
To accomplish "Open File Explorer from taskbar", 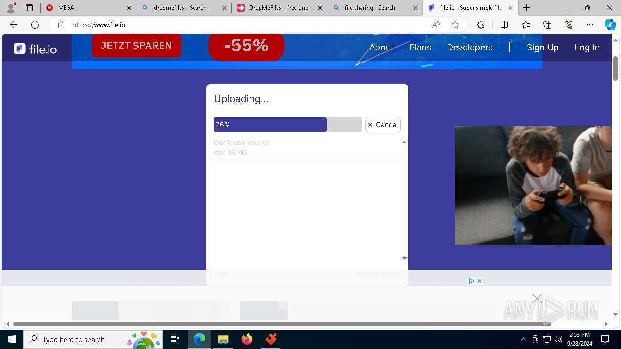I will click(x=223, y=339).
